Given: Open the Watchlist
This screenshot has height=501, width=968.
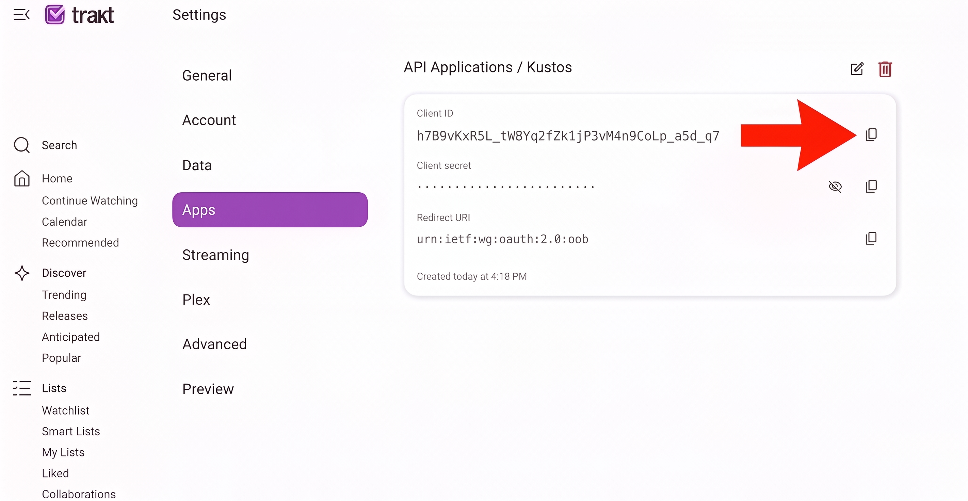Looking at the screenshot, I should coord(66,410).
